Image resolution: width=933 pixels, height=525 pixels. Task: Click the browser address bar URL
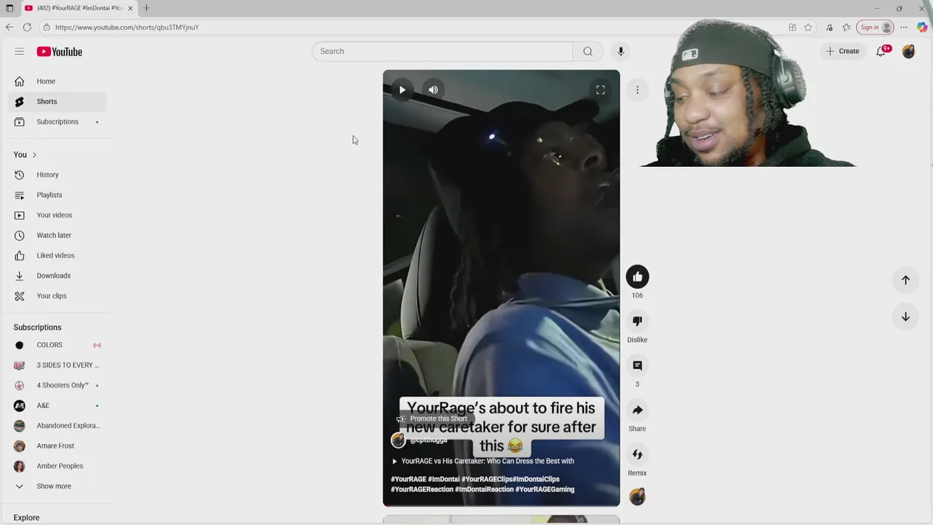127,27
